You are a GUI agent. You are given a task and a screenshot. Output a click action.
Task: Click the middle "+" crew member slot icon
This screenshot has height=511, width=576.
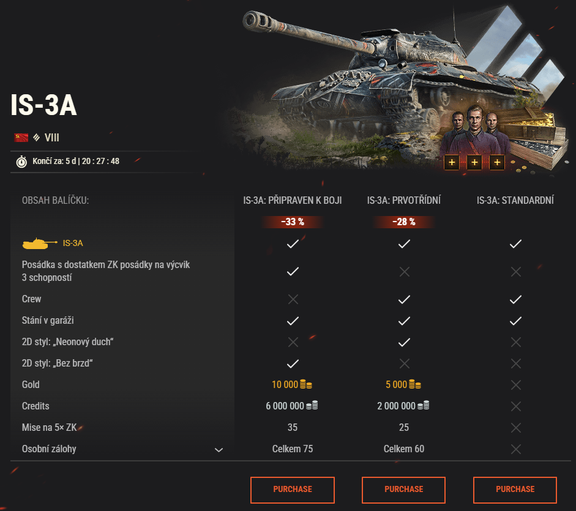pyautogui.click(x=474, y=162)
